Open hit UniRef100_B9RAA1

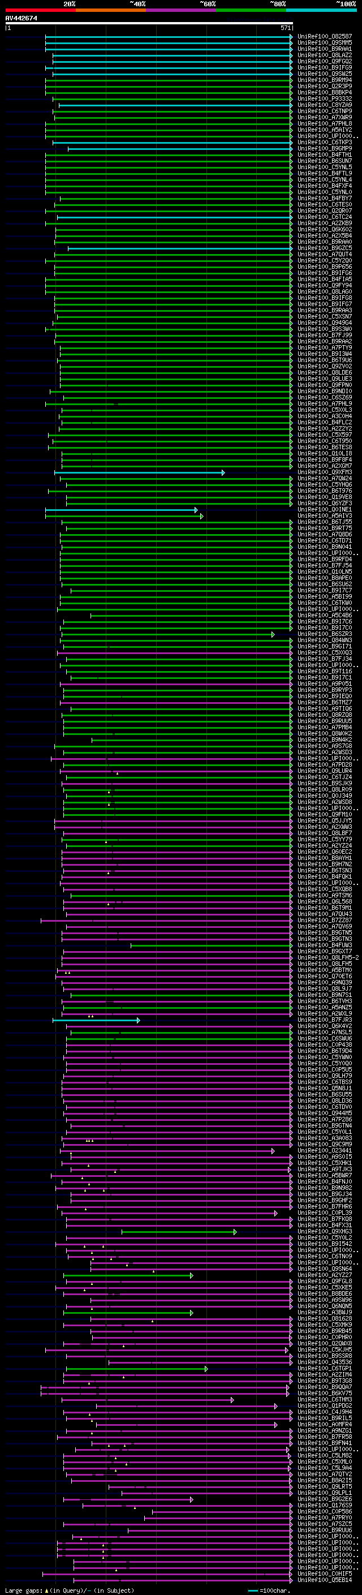tap(325, 49)
